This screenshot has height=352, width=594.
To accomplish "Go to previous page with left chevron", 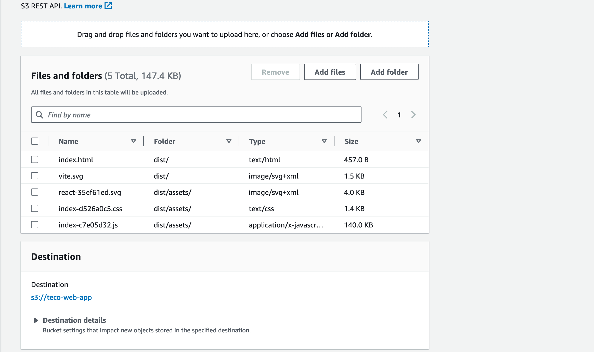I will (x=385, y=115).
